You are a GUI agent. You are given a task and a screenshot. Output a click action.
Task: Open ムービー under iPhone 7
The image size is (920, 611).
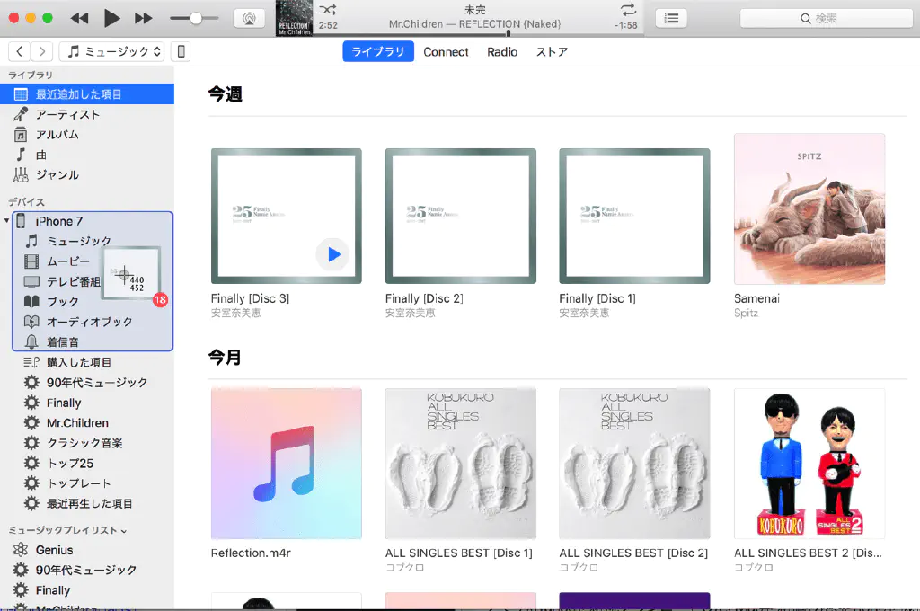coord(93,261)
